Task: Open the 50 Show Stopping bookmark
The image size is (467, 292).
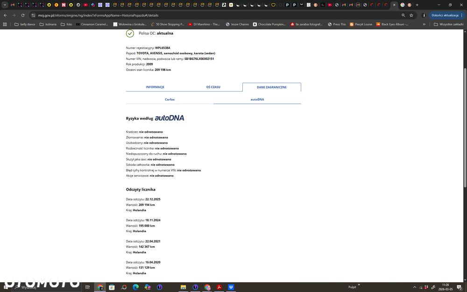Action: 168,24
